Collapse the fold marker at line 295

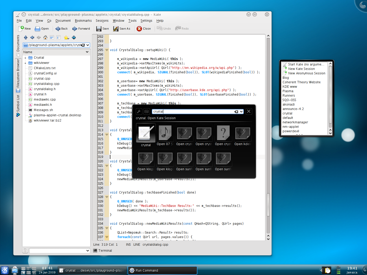pyautogui.click(x=107, y=50)
